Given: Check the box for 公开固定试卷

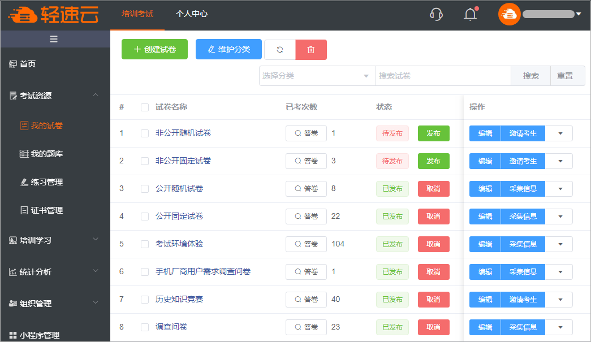Looking at the screenshot, I should tap(145, 217).
